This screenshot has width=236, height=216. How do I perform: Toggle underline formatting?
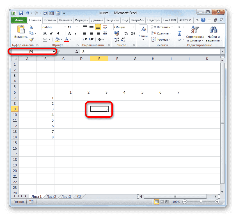point(57,33)
